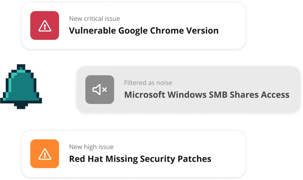The height and width of the screenshot is (180, 303).
Task: Click the x mark beside the speaker
Action: pos(104,89)
